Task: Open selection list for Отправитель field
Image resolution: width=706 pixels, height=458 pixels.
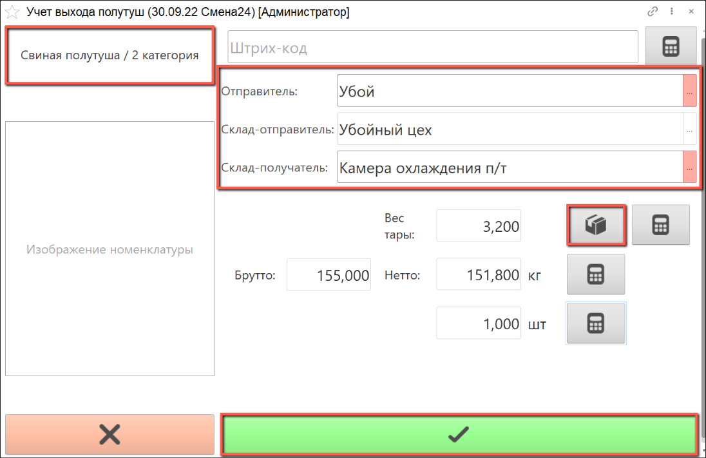Action: (x=689, y=92)
